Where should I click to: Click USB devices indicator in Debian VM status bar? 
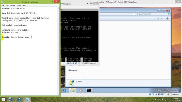point(73,63)
